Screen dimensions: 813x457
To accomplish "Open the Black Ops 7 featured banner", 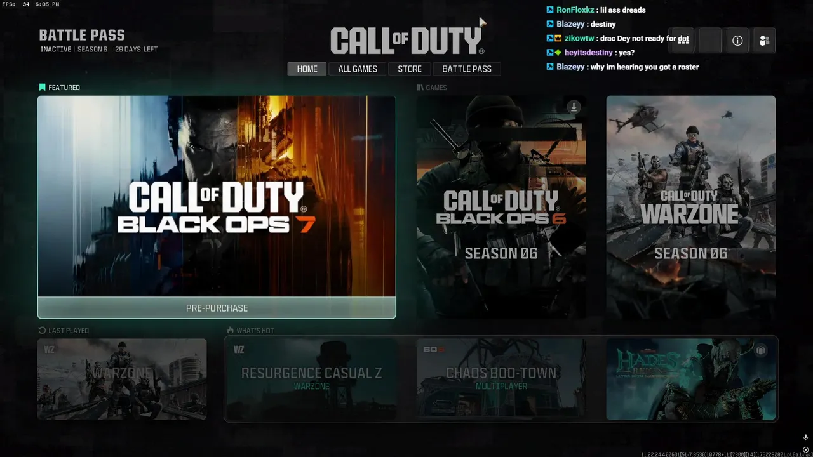I will [x=217, y=196].
